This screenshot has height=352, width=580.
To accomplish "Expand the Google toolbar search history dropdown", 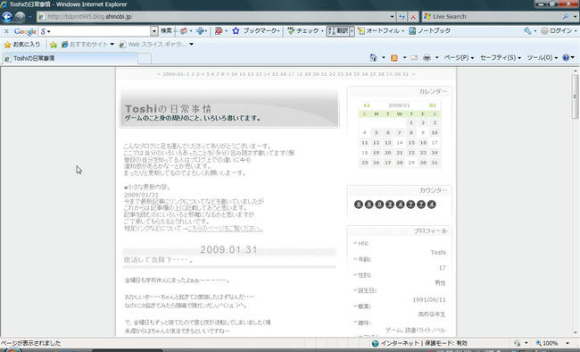I will click(x=153, y=31).
